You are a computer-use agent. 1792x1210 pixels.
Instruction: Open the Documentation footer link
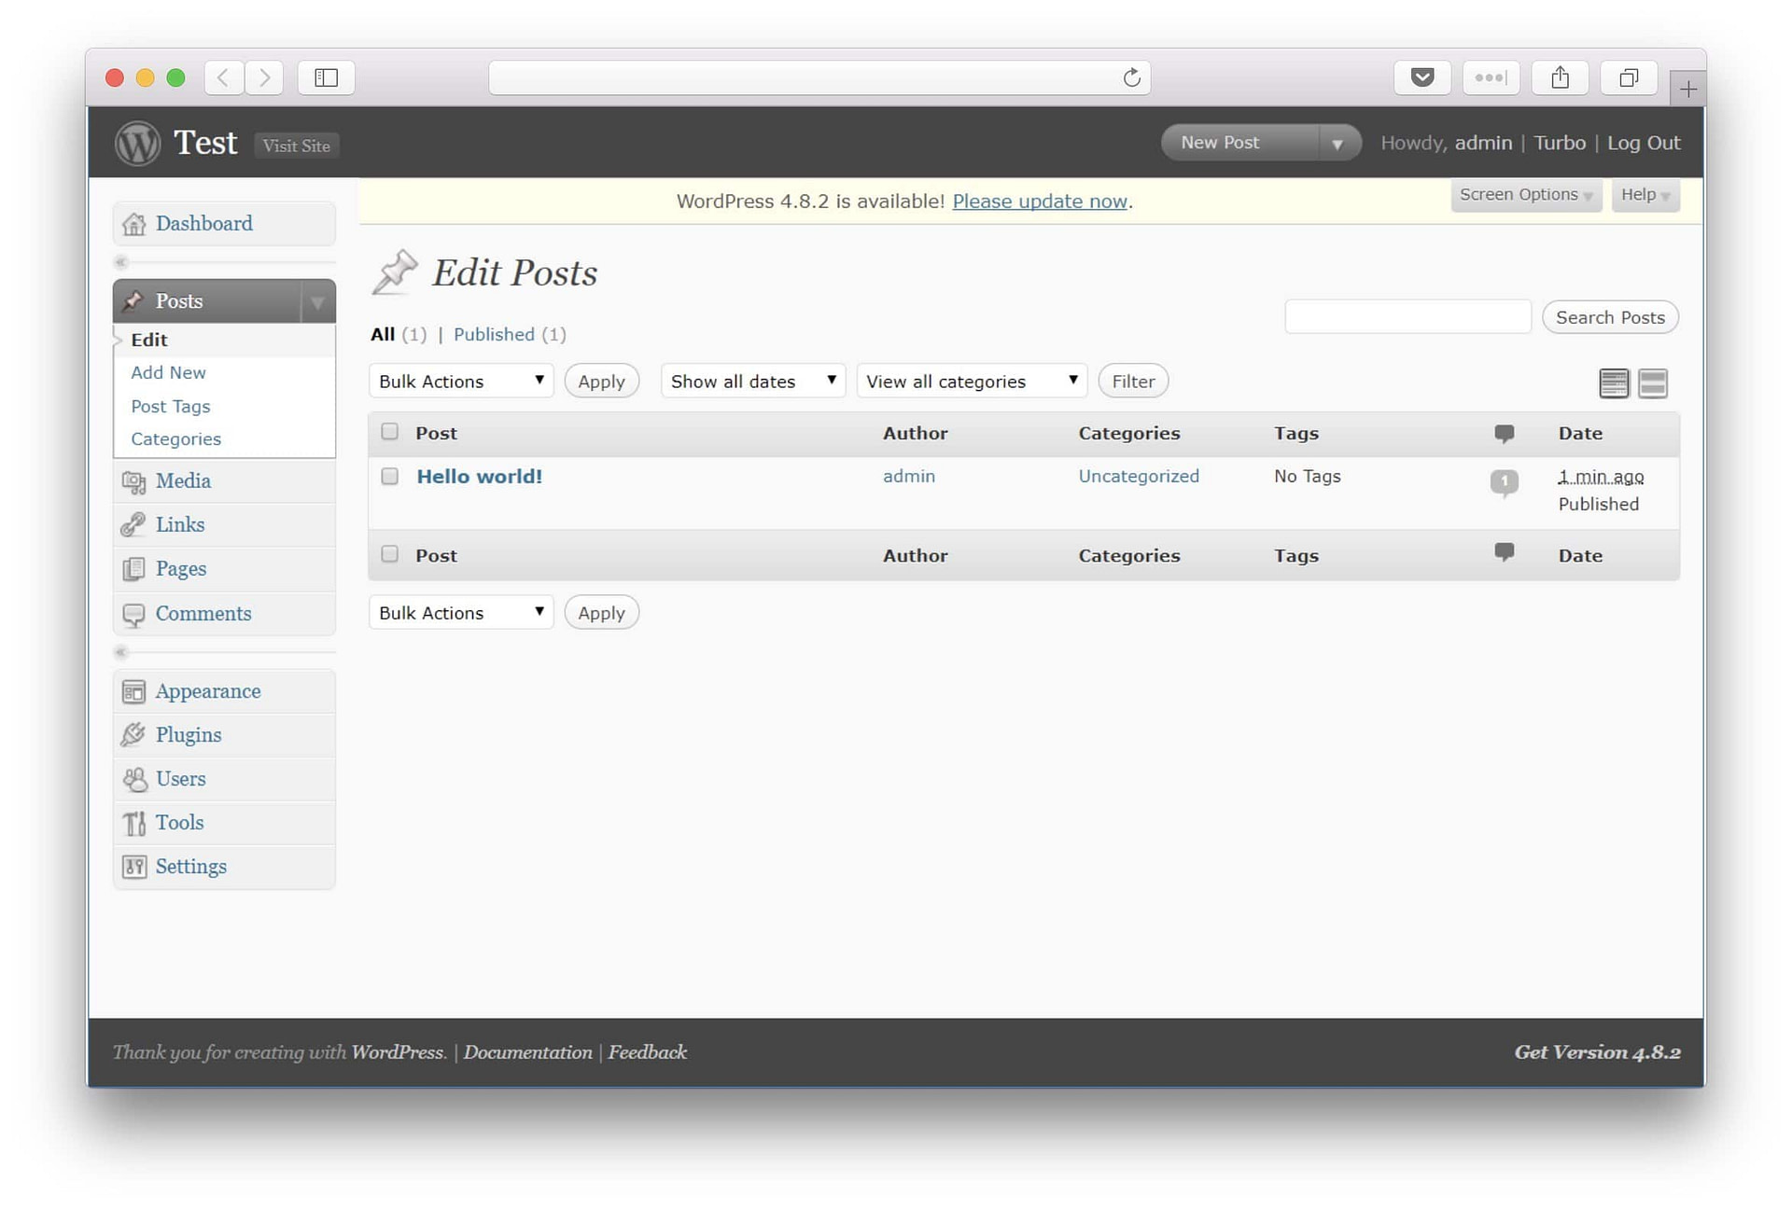(x=527, y=1052)
